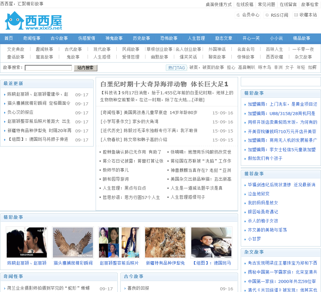Open 善良的回报 in 古今故事
This screenshot has height=292, width=321.
point(138,288)
